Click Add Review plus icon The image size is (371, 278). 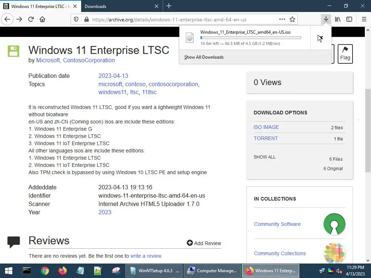point(190,243)
